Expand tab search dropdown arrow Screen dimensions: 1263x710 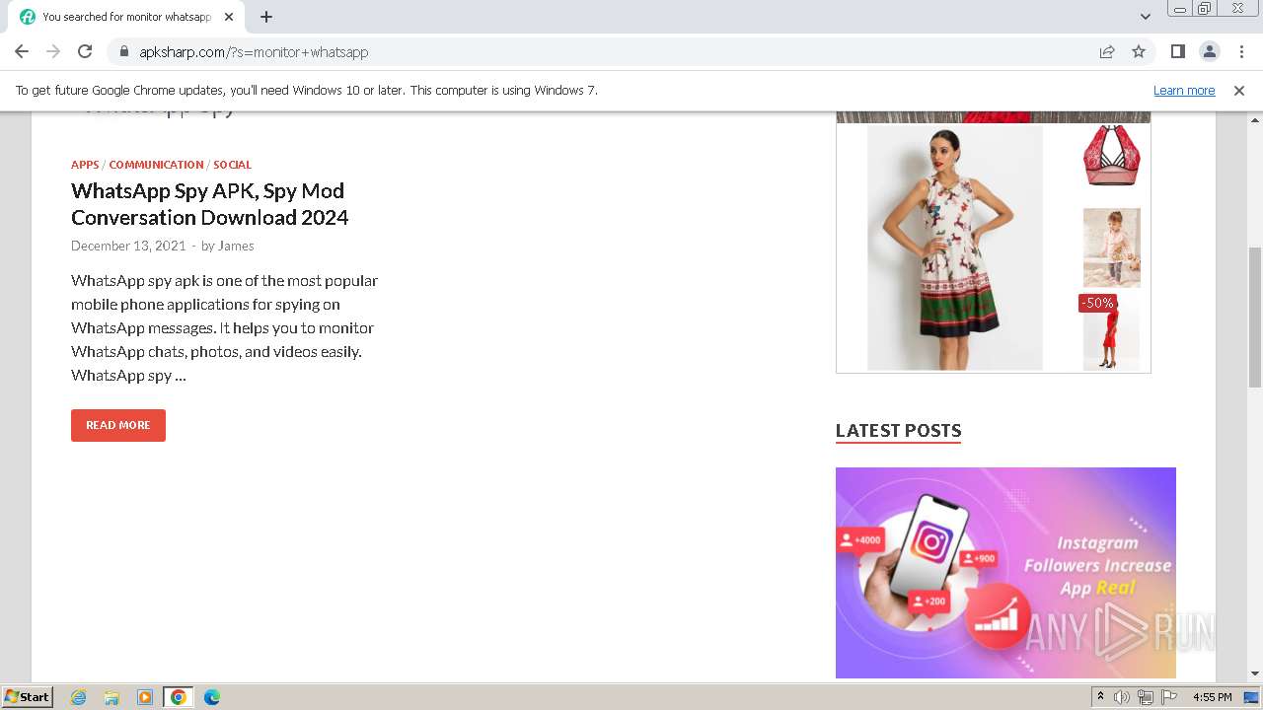click(x=1146, y=17)
